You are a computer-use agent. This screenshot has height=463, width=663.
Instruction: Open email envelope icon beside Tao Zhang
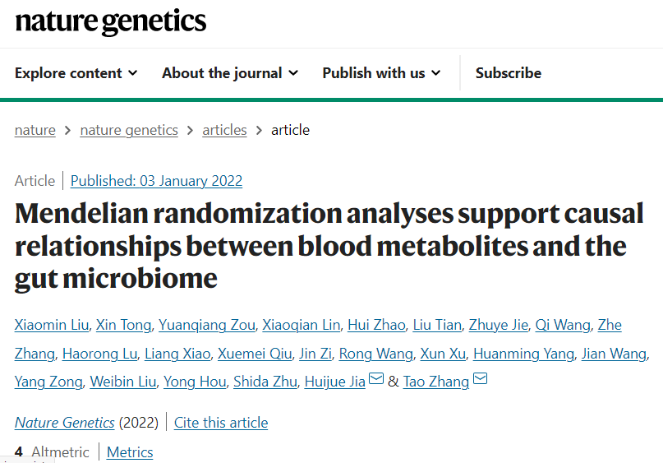click(x=480, y=378)
